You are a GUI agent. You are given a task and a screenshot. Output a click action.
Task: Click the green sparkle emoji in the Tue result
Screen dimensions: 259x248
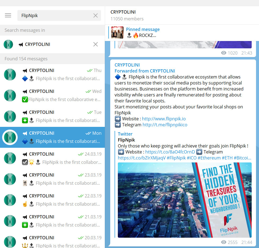[x=25, y=120]
